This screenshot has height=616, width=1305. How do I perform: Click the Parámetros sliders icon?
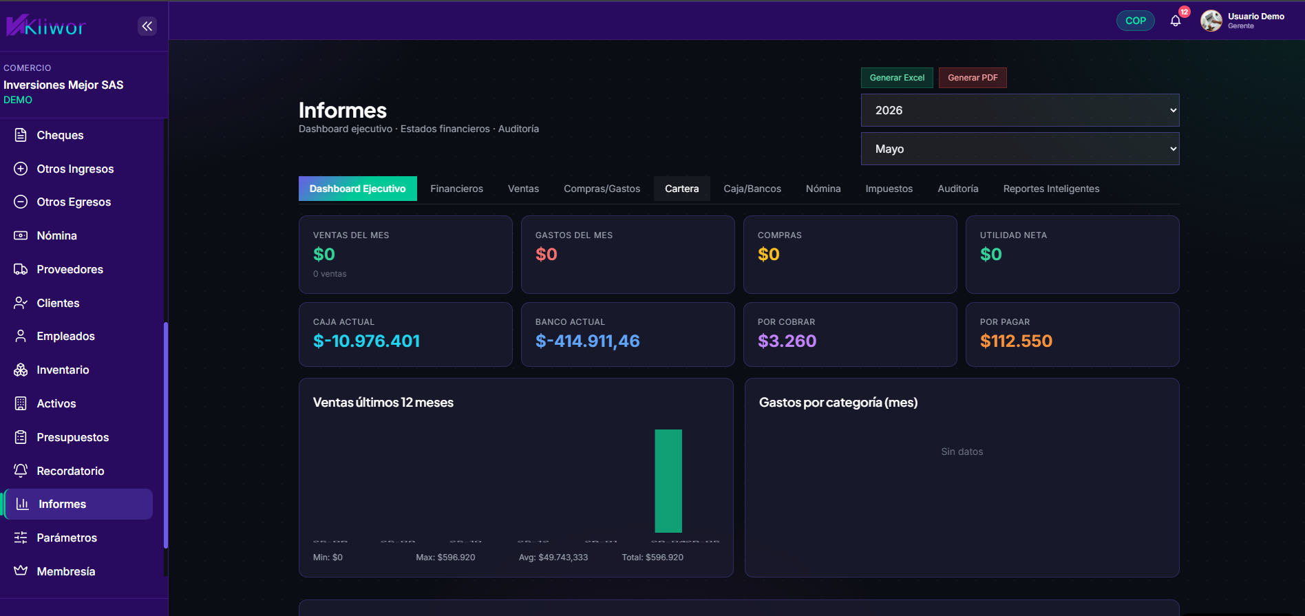pos(21,538)
